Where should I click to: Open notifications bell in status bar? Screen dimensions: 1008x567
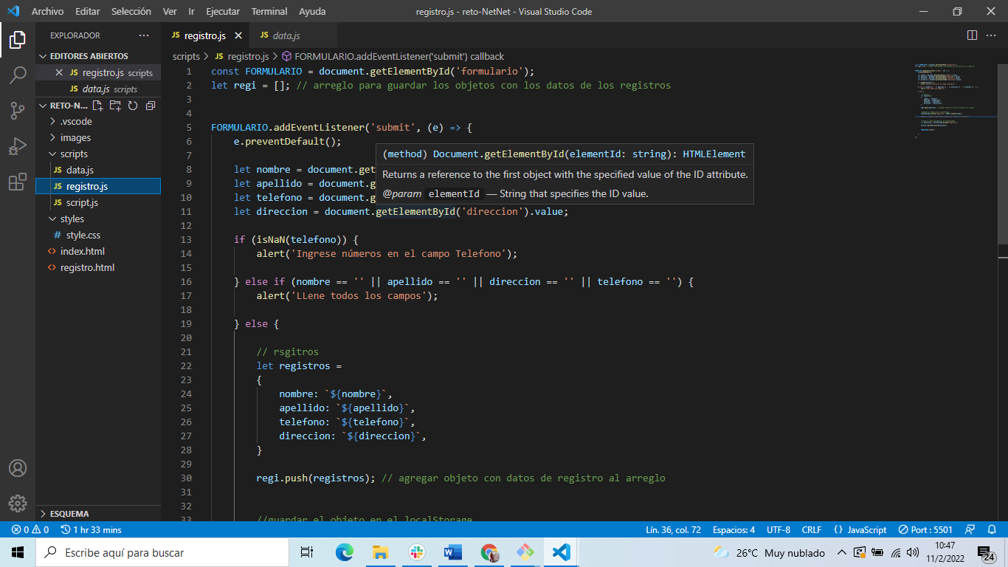[991, 530]
